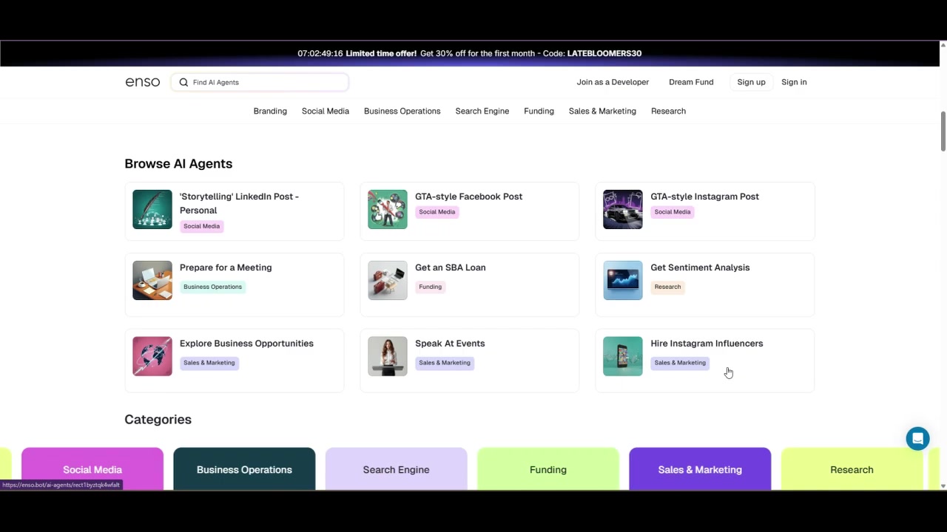947x532 pixels.
Task: Open the Sales & Marketing menu item
Action: coord(602,111)
